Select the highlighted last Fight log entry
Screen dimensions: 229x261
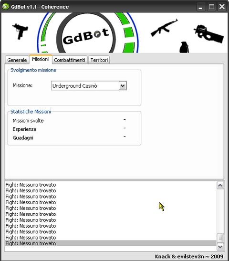(111, 243)
